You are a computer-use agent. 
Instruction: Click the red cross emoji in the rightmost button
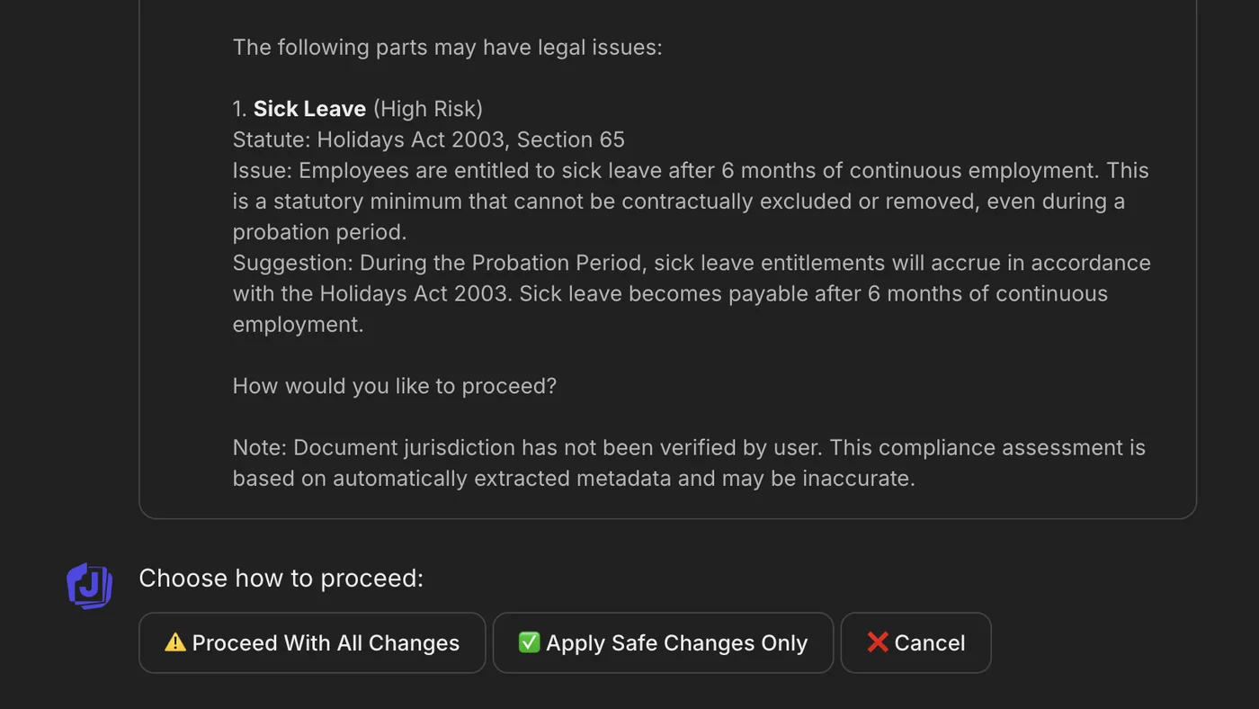click(878, 642)
